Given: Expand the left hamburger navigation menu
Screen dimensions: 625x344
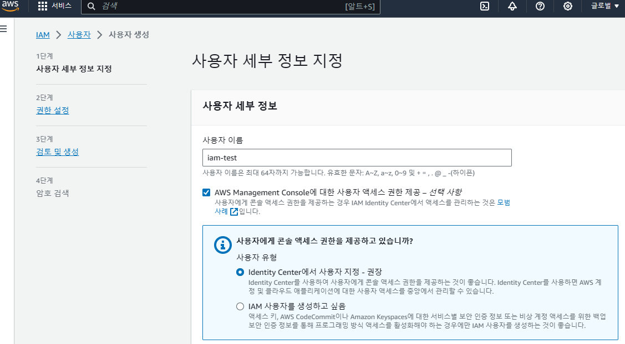Looking at the screenshot, I should [3, 29].
